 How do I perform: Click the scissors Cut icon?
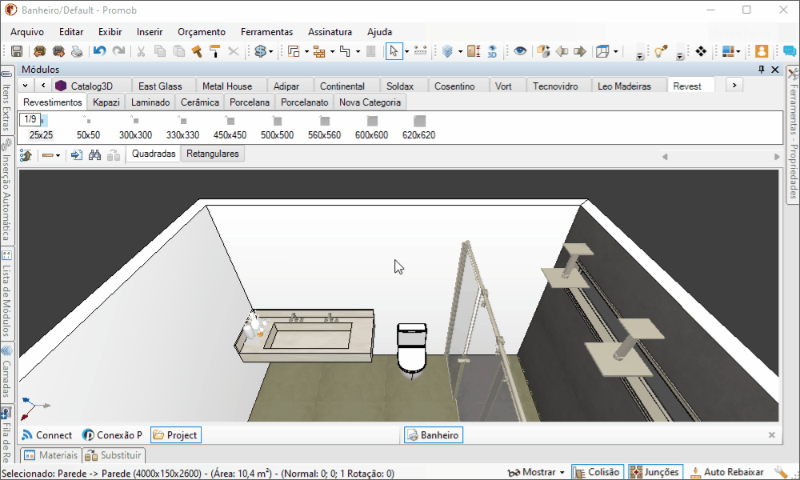pyautogui.click(x=141, y=51)
